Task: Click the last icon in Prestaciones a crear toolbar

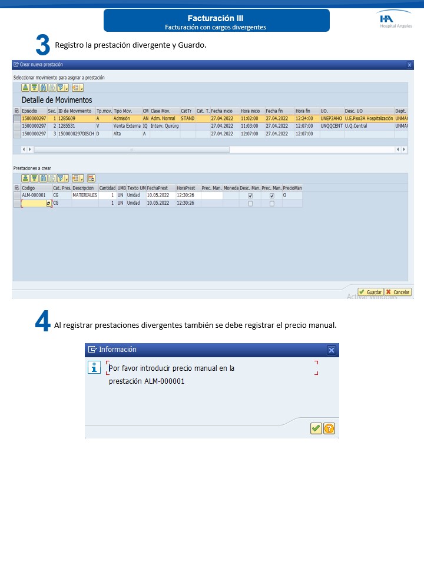Action: click(x=91, y=178)
